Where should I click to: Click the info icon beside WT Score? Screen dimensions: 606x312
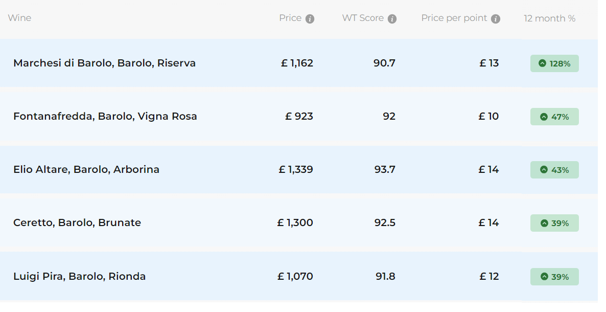[392, 19]
